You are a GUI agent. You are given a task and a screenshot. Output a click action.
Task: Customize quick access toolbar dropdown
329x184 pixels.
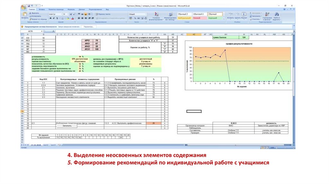[42, 6]
